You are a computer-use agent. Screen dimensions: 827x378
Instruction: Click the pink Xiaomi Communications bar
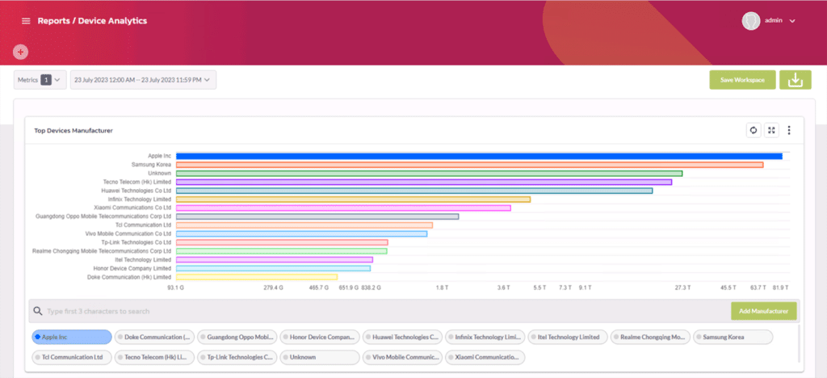(343, 208)
